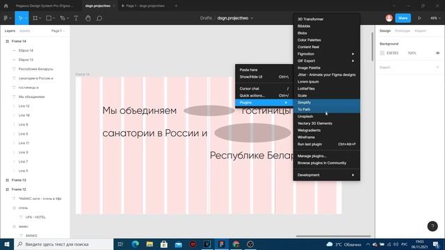Select the Frame tool
Image resolution: width=445 pixels, height=250 pixels.
(x=35, y=18)
